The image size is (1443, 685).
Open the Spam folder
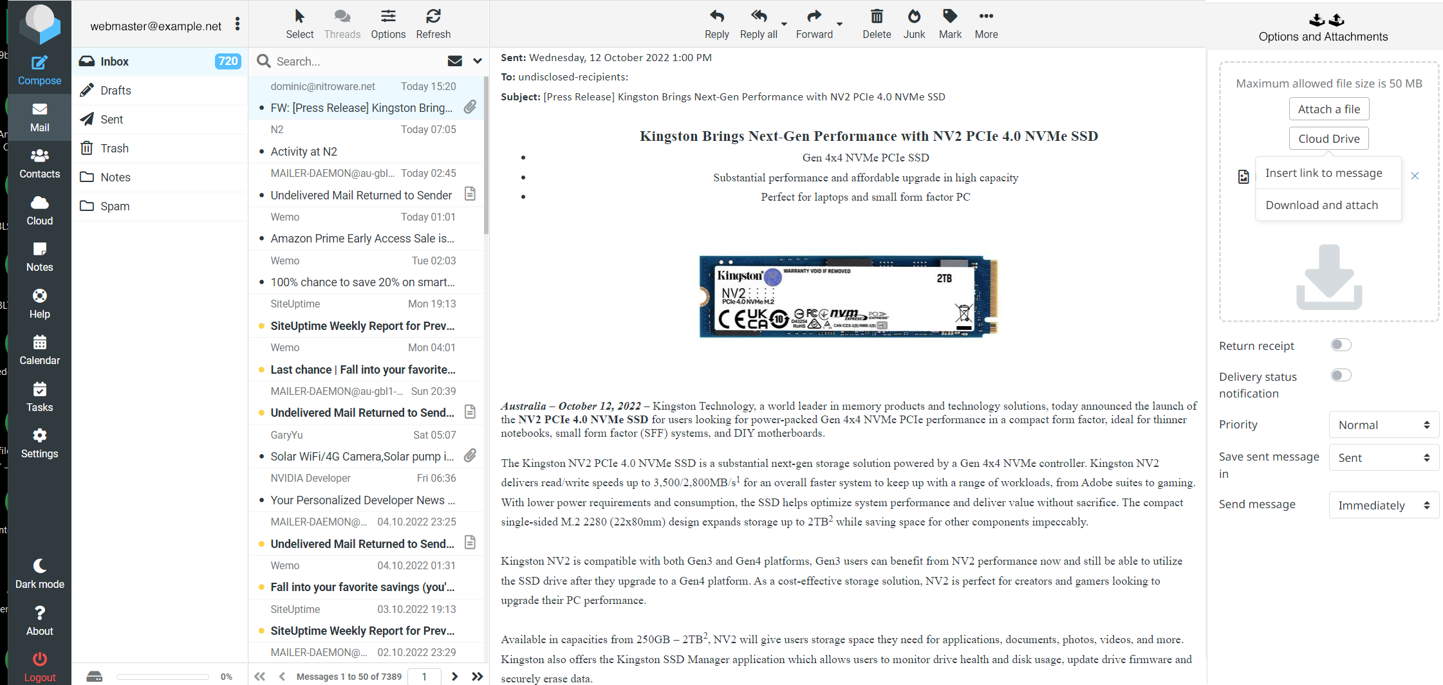160,206
